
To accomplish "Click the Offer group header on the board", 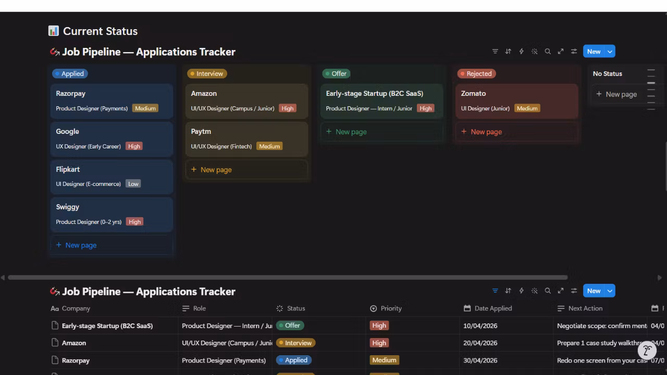I will point(336,73).
